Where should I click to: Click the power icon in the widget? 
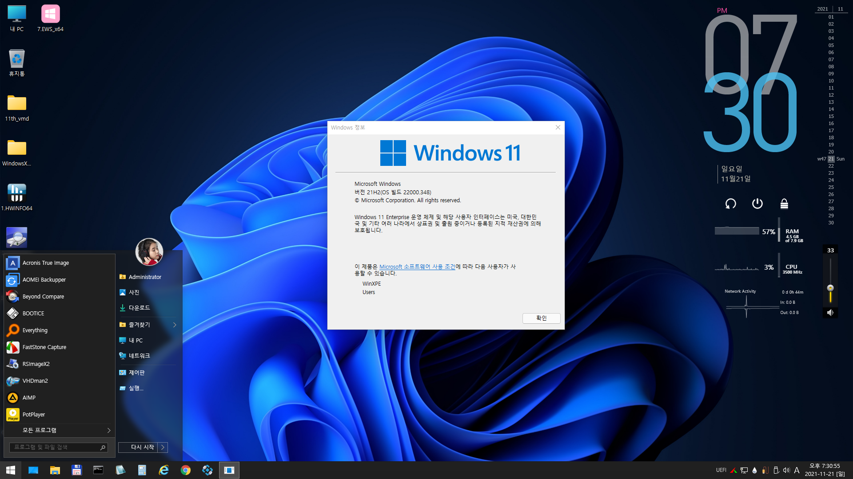pos(757,204)
